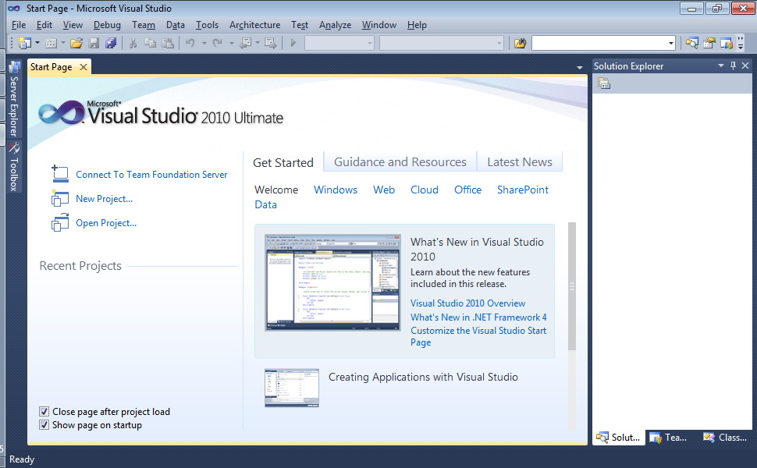The image size is (757, 468).
Task: Click the Save All toolbar icon
Action: (x=111, y=43)
